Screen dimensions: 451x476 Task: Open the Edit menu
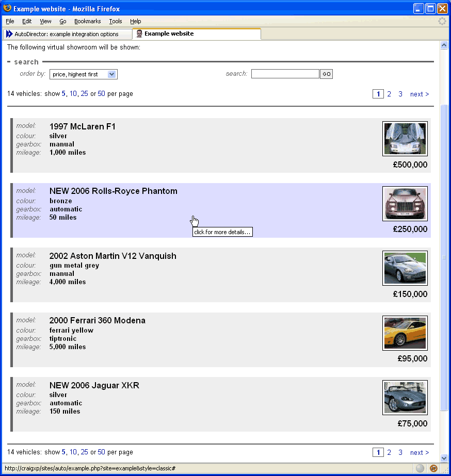pyautogui.click(x=27, y=21)
